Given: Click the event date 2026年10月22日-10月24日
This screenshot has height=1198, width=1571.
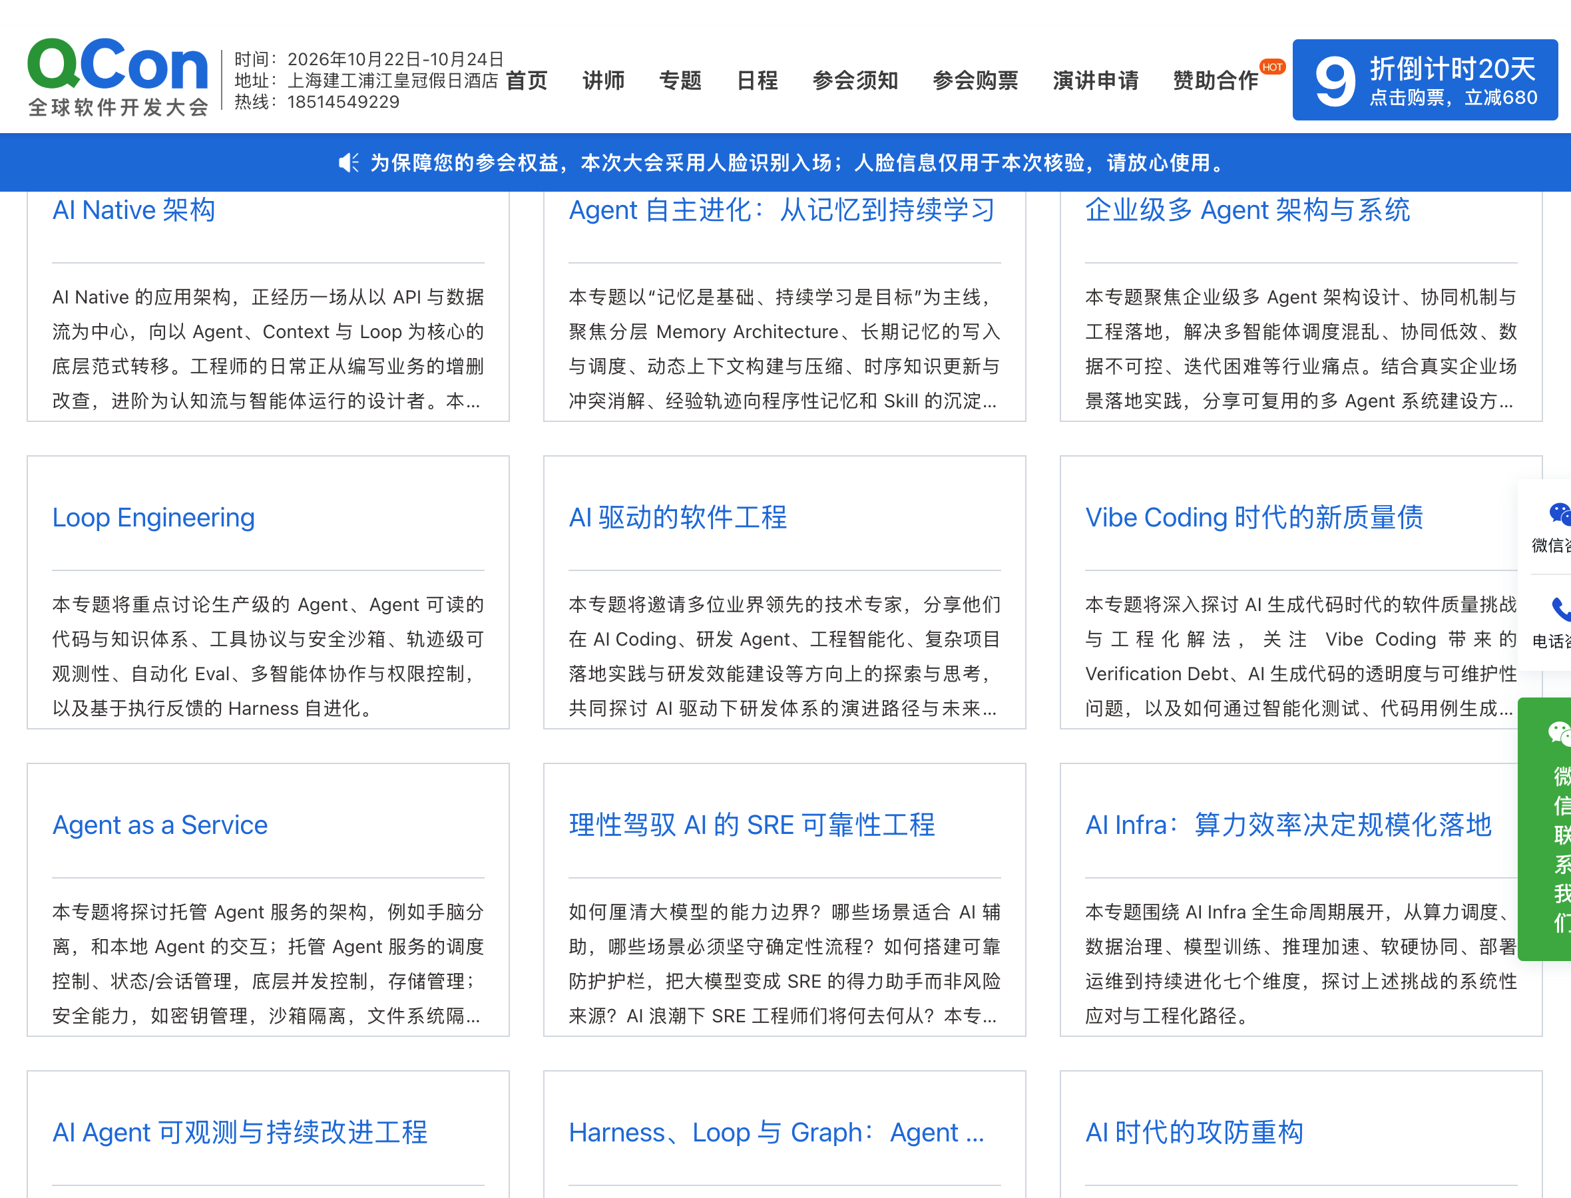Looking at the screenshot, I should (396, 59).
